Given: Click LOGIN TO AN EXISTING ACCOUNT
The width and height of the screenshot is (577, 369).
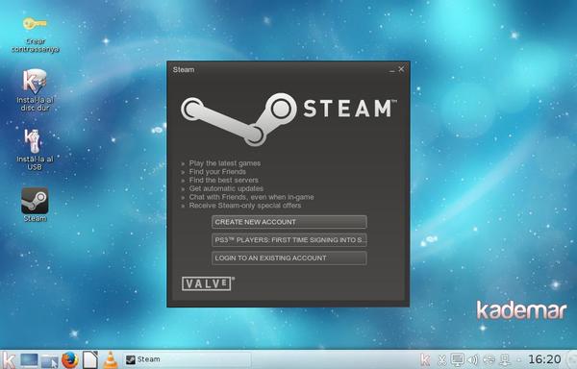Looking at the screenshot, I should click(289, 258).
